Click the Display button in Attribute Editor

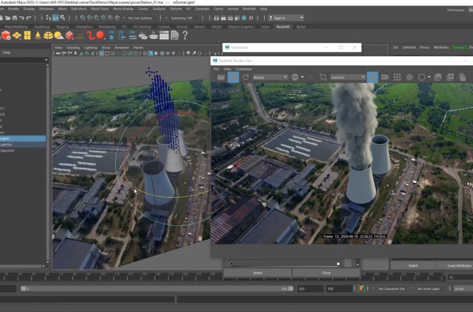coord(459,47)
